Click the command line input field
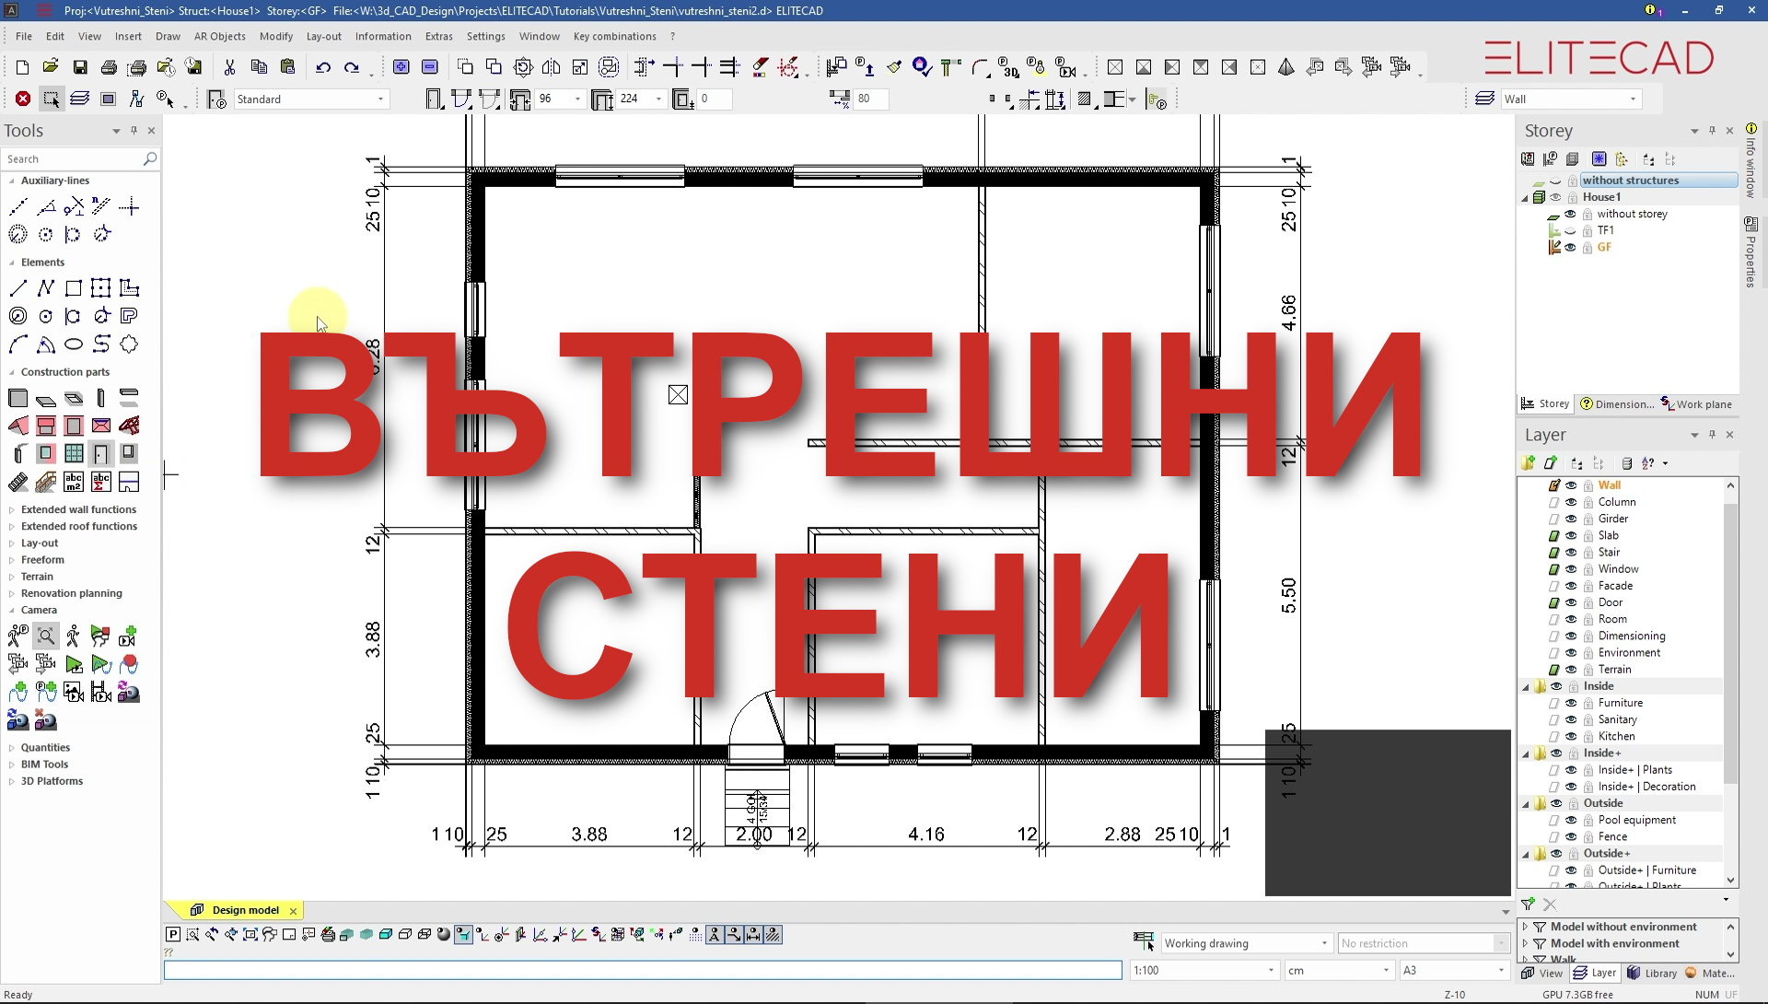 point(643,970)
